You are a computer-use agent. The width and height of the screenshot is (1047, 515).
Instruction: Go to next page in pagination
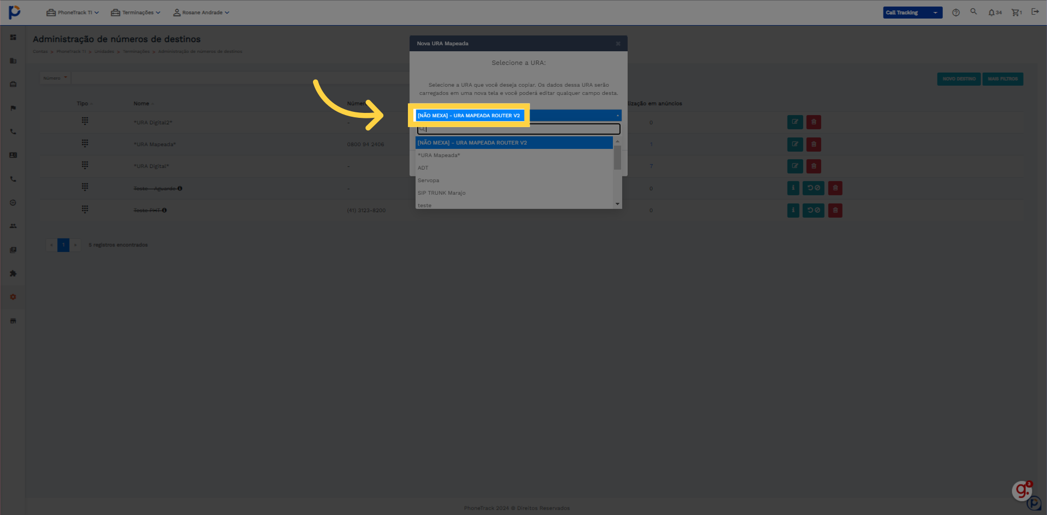pyautogui.click(x=75, y=245)
